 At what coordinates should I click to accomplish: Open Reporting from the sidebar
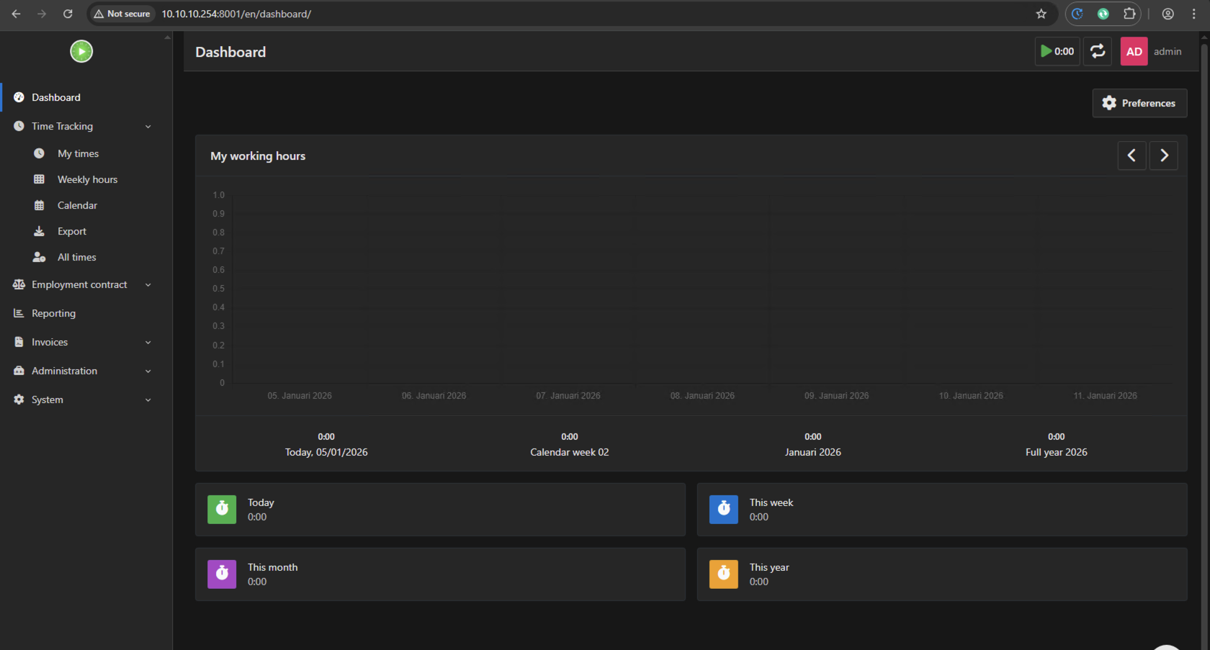pos(53,313)
